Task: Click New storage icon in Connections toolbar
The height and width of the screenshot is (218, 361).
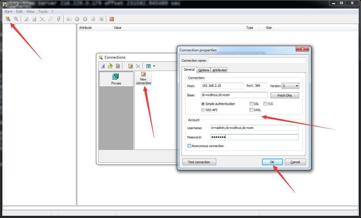Action: pos(103,66)
